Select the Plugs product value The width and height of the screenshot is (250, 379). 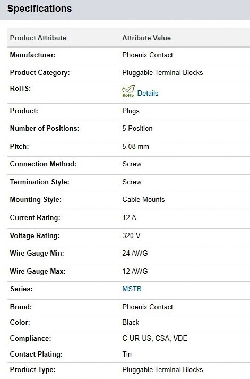(x=131, y=111)
